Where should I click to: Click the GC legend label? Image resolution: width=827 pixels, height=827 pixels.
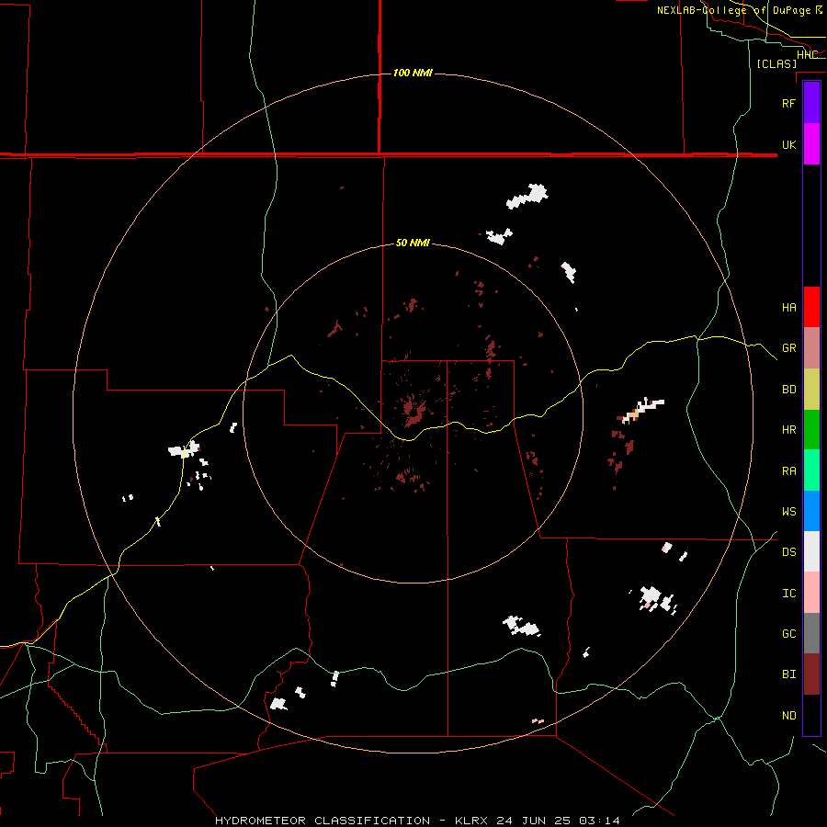click(x=788, y=633)
